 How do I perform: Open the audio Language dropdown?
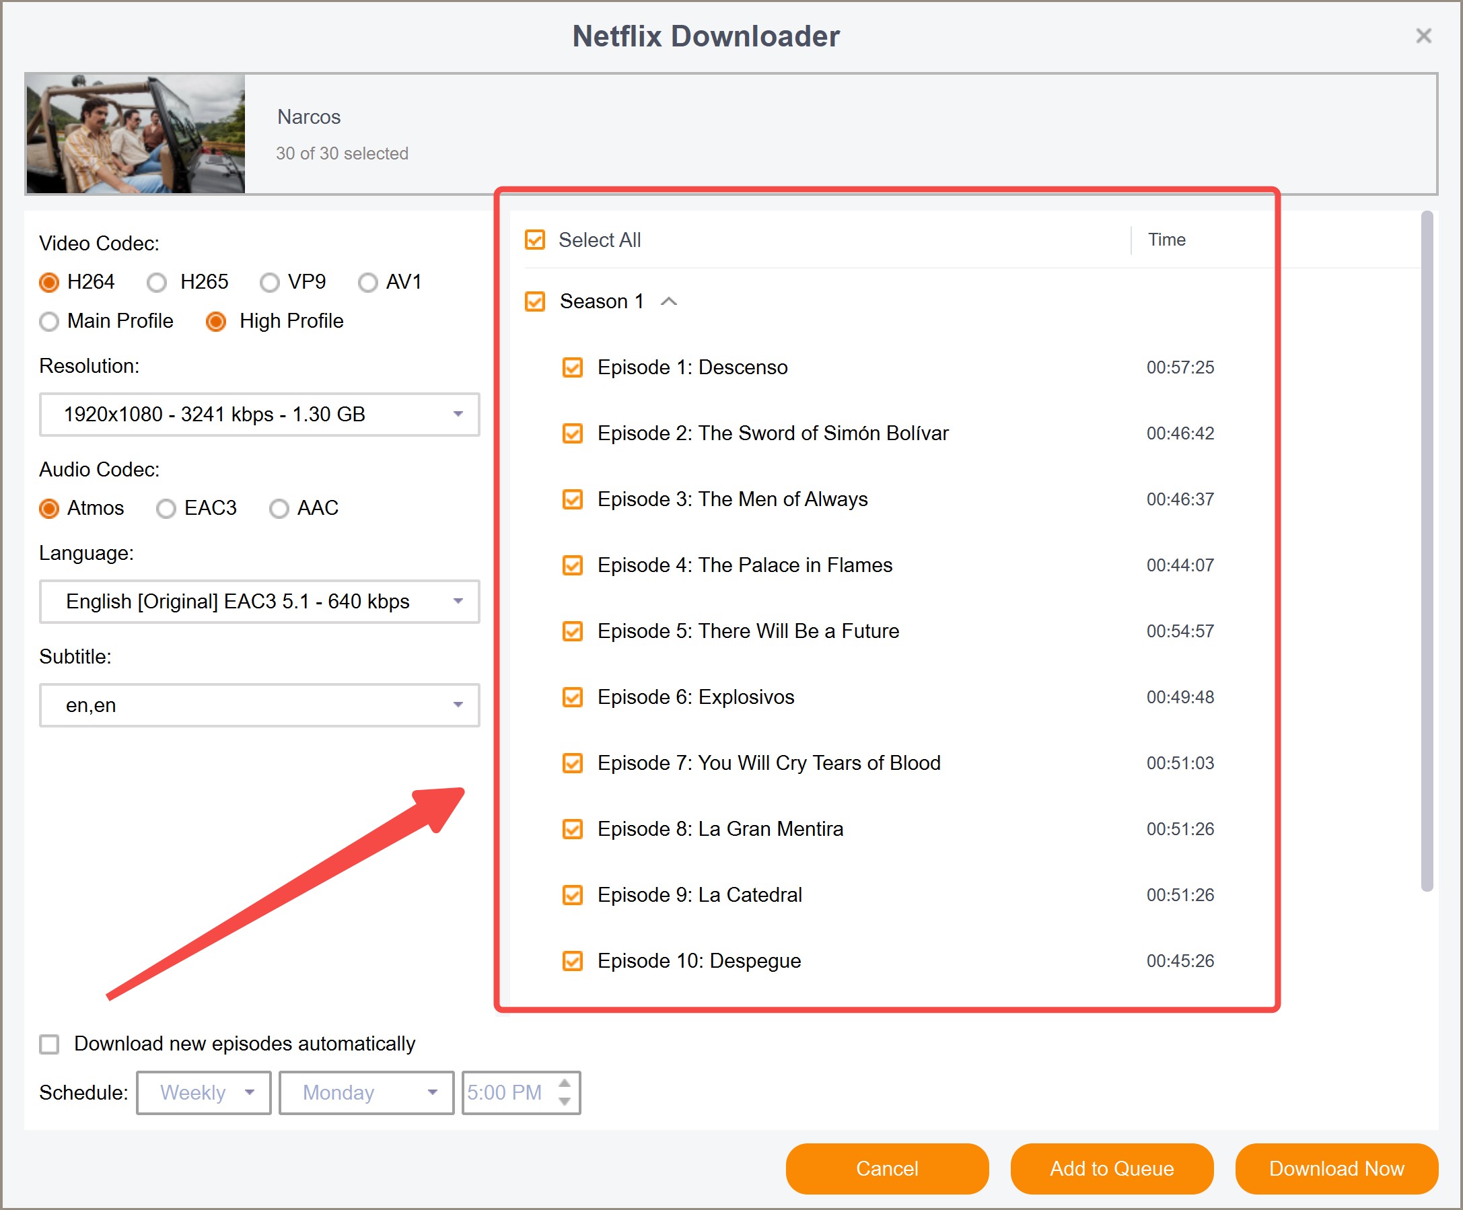click(259, 601)
